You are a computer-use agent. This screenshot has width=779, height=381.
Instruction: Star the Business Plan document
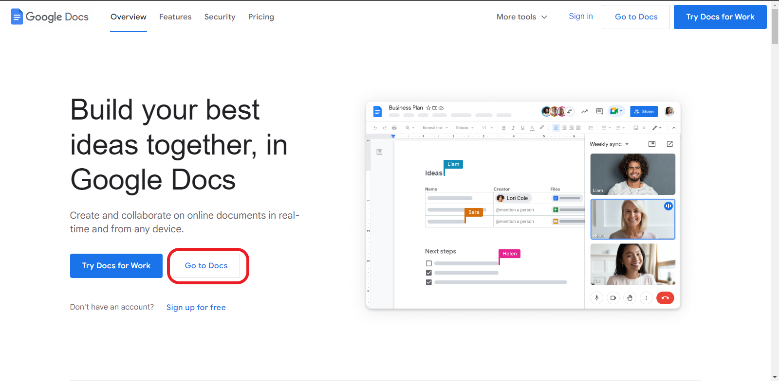coord(428,108)
